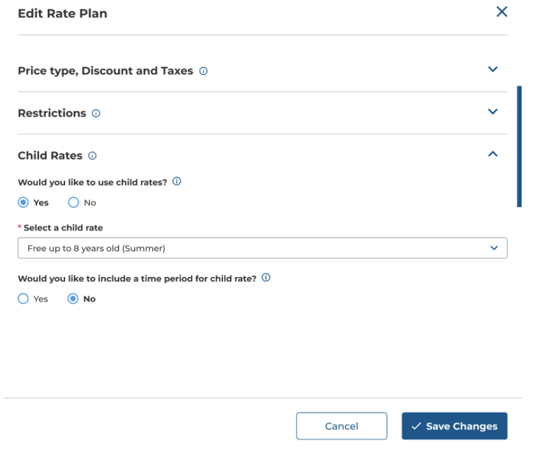Select Yes for using child rates
The image size is (534, 462).
(23, 203)
